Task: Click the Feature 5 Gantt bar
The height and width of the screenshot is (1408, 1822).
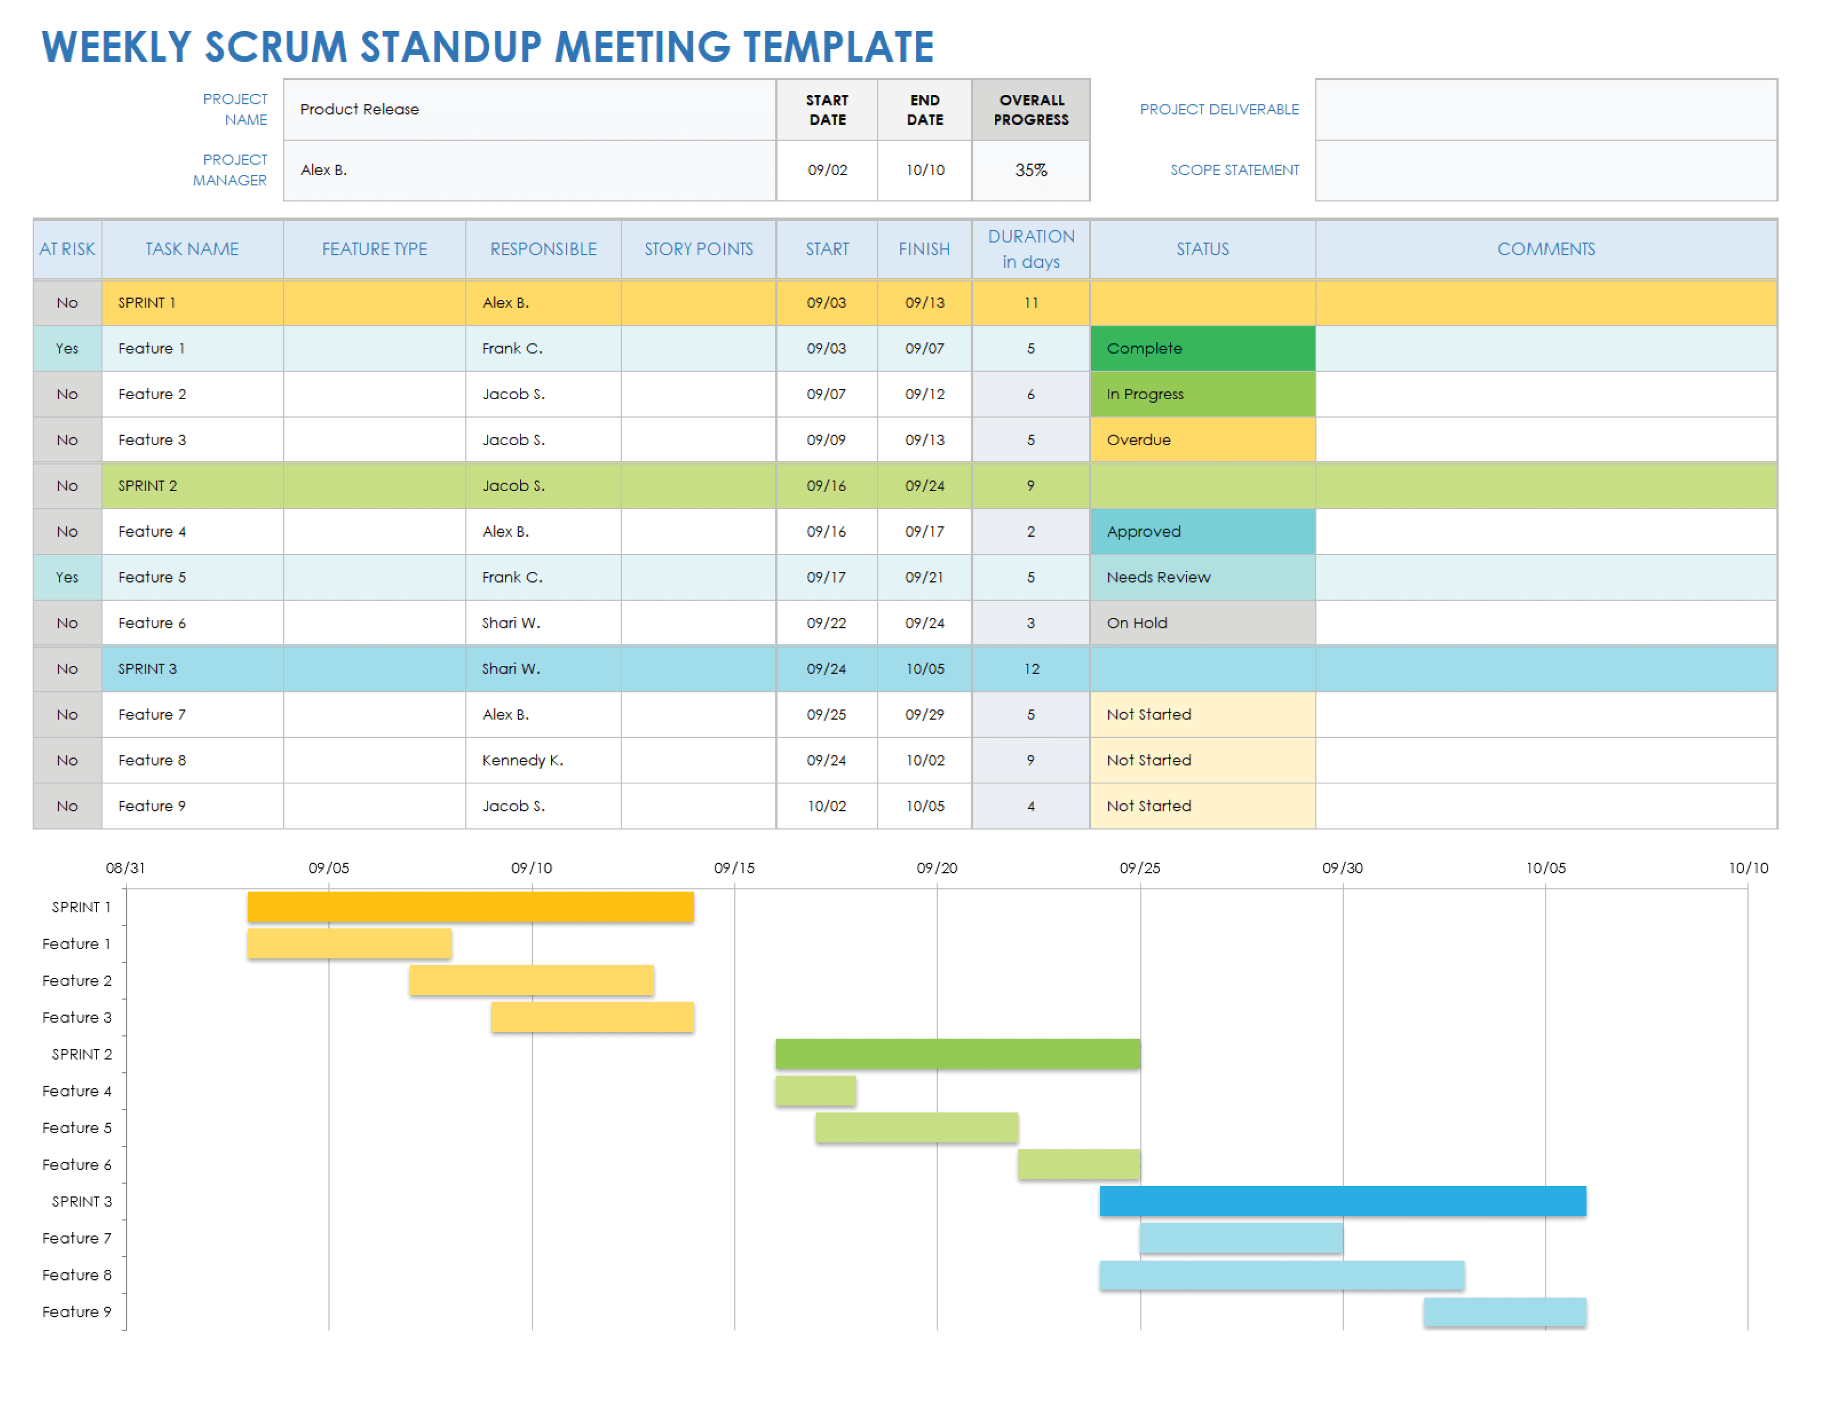Action: 917,1128
